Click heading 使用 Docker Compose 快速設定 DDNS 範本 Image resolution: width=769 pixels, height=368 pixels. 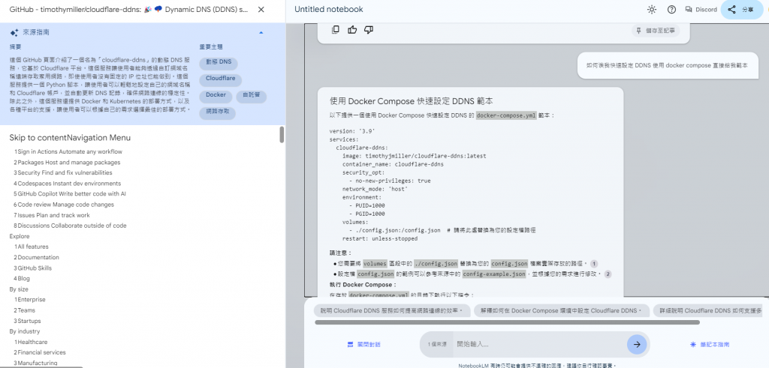click(412, 101)
